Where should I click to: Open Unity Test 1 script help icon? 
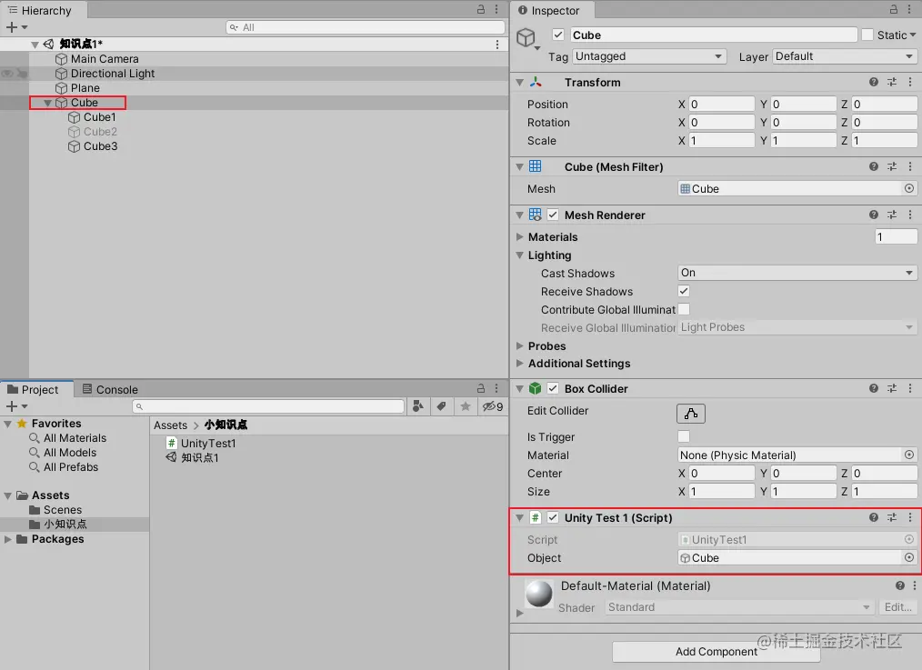point(874,518)
